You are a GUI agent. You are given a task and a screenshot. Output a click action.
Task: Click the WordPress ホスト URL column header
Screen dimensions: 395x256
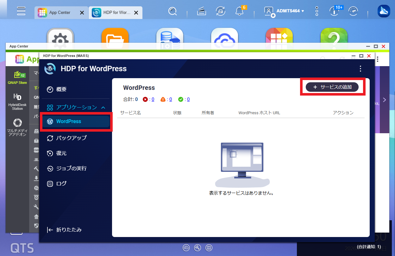(259, 113)
